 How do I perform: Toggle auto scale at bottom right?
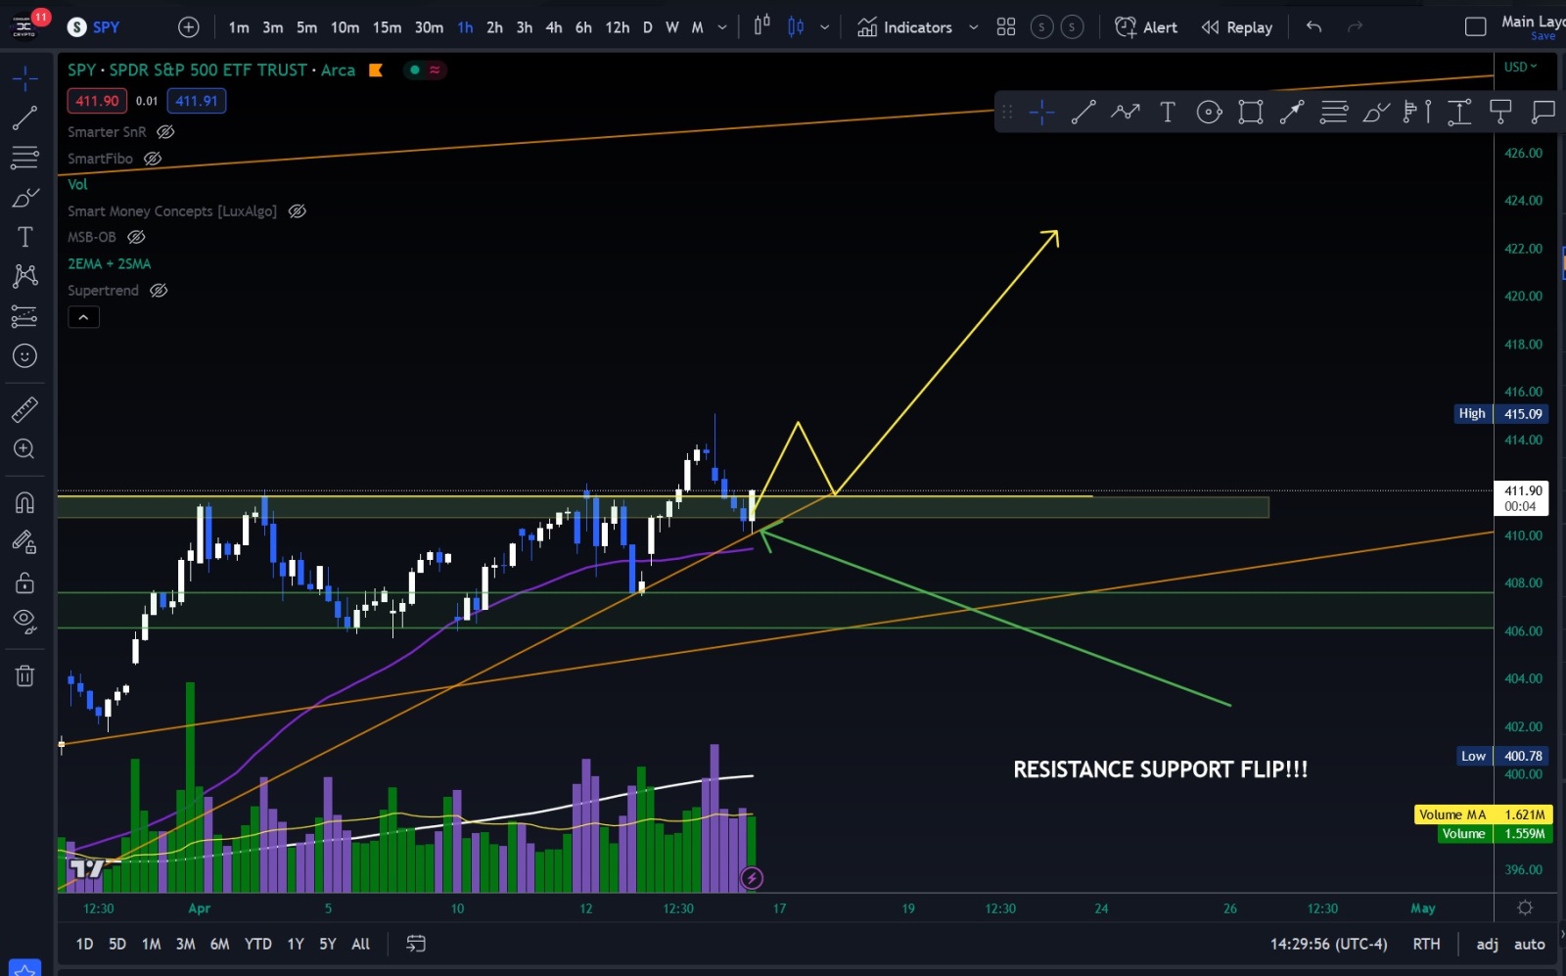pos(1529,944)
